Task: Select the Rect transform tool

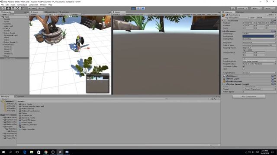Action: (x=23, y=9)
